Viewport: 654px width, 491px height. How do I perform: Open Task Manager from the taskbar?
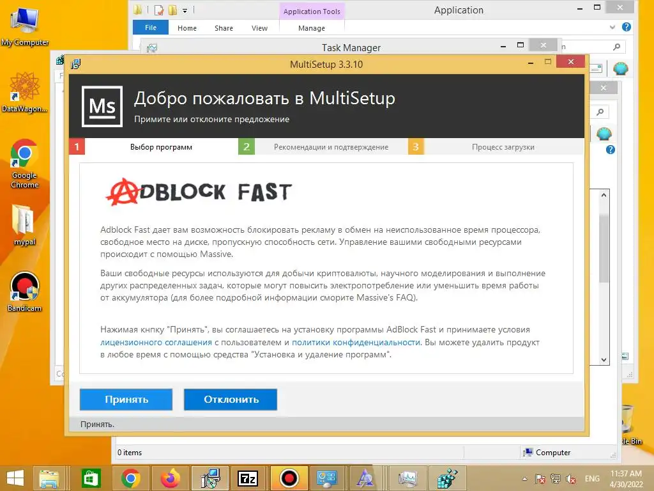pyautogui.click(x=407, y=478)
